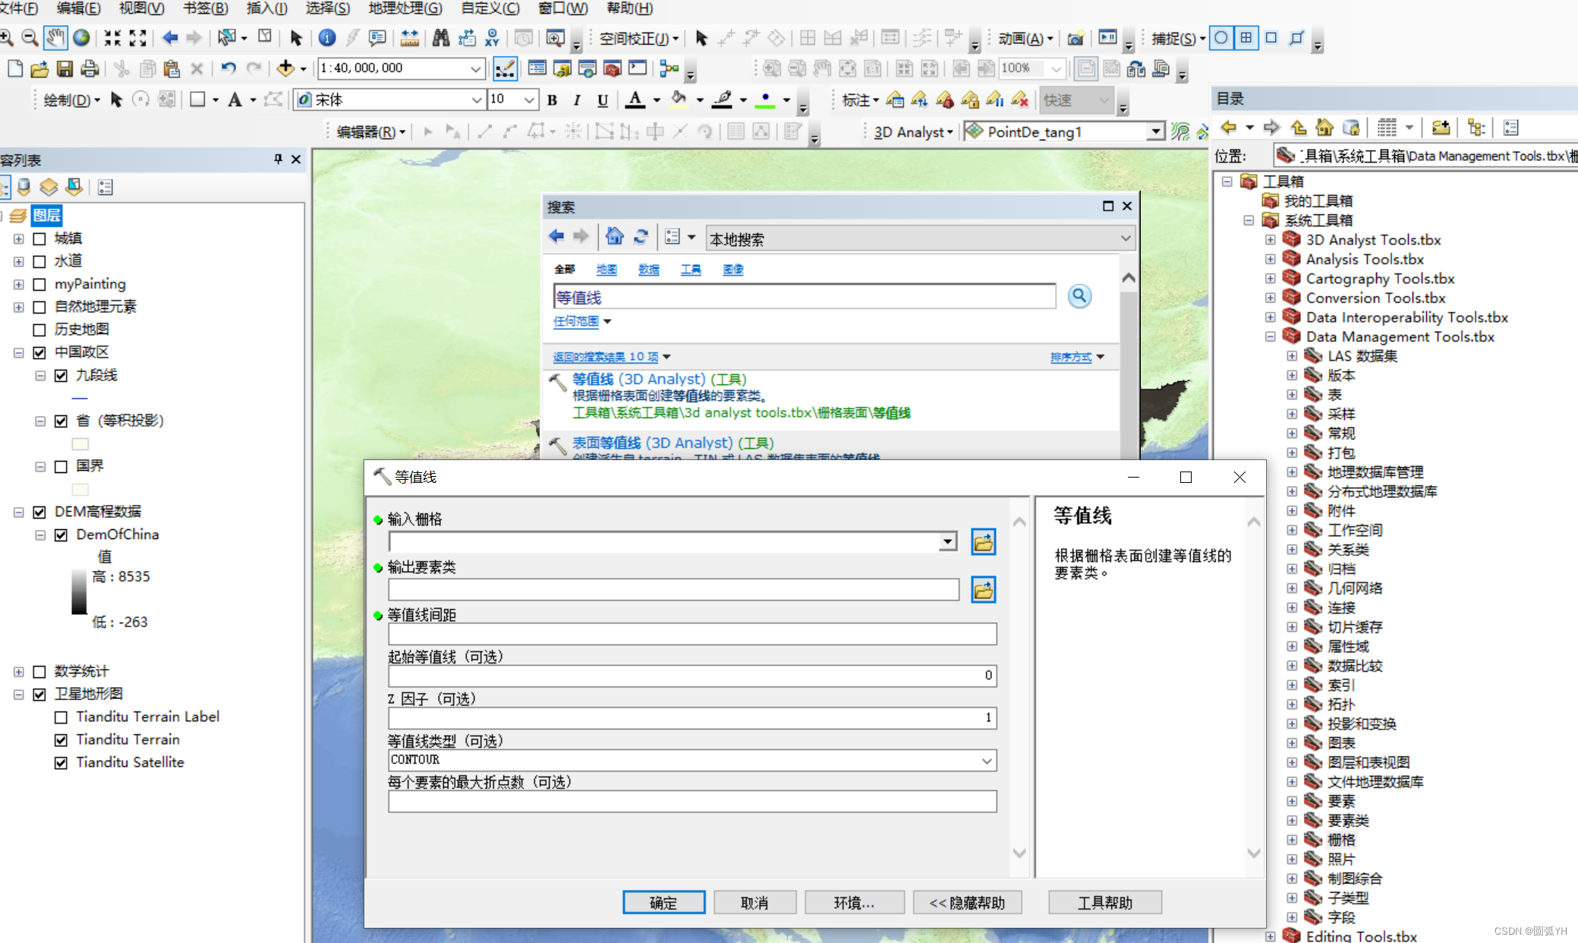
Task: Open the map scale dropdown
Action: tap(475, 69)
